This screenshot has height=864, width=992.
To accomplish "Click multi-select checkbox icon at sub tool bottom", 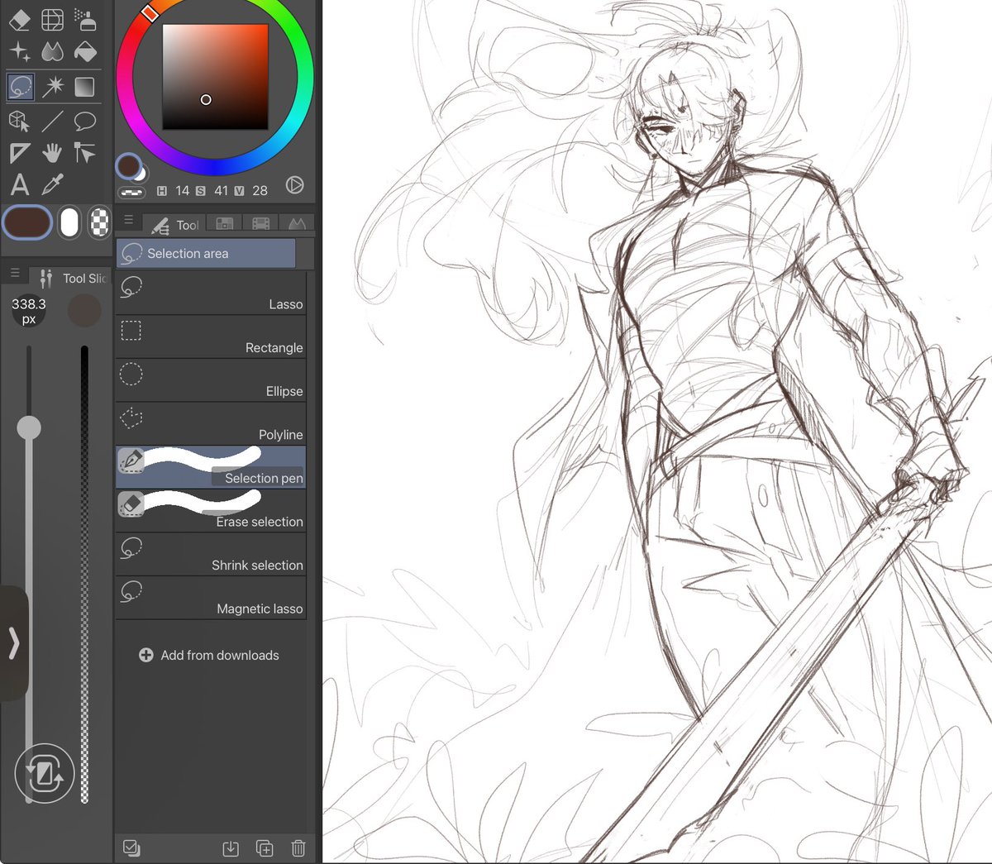I will pos(131,847).
